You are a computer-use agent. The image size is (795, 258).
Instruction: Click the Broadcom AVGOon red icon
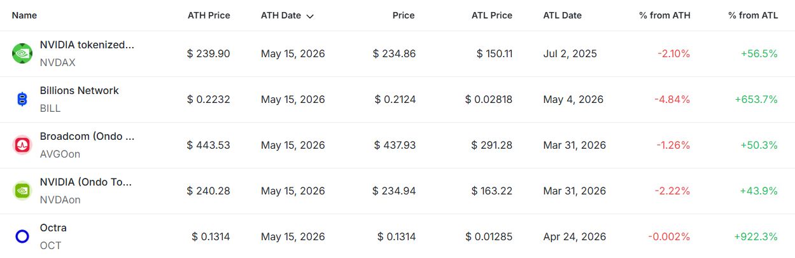tap(22, 145)
